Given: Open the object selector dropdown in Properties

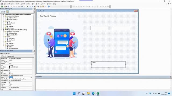Looking at the screenshot, I should click(33, 54).
